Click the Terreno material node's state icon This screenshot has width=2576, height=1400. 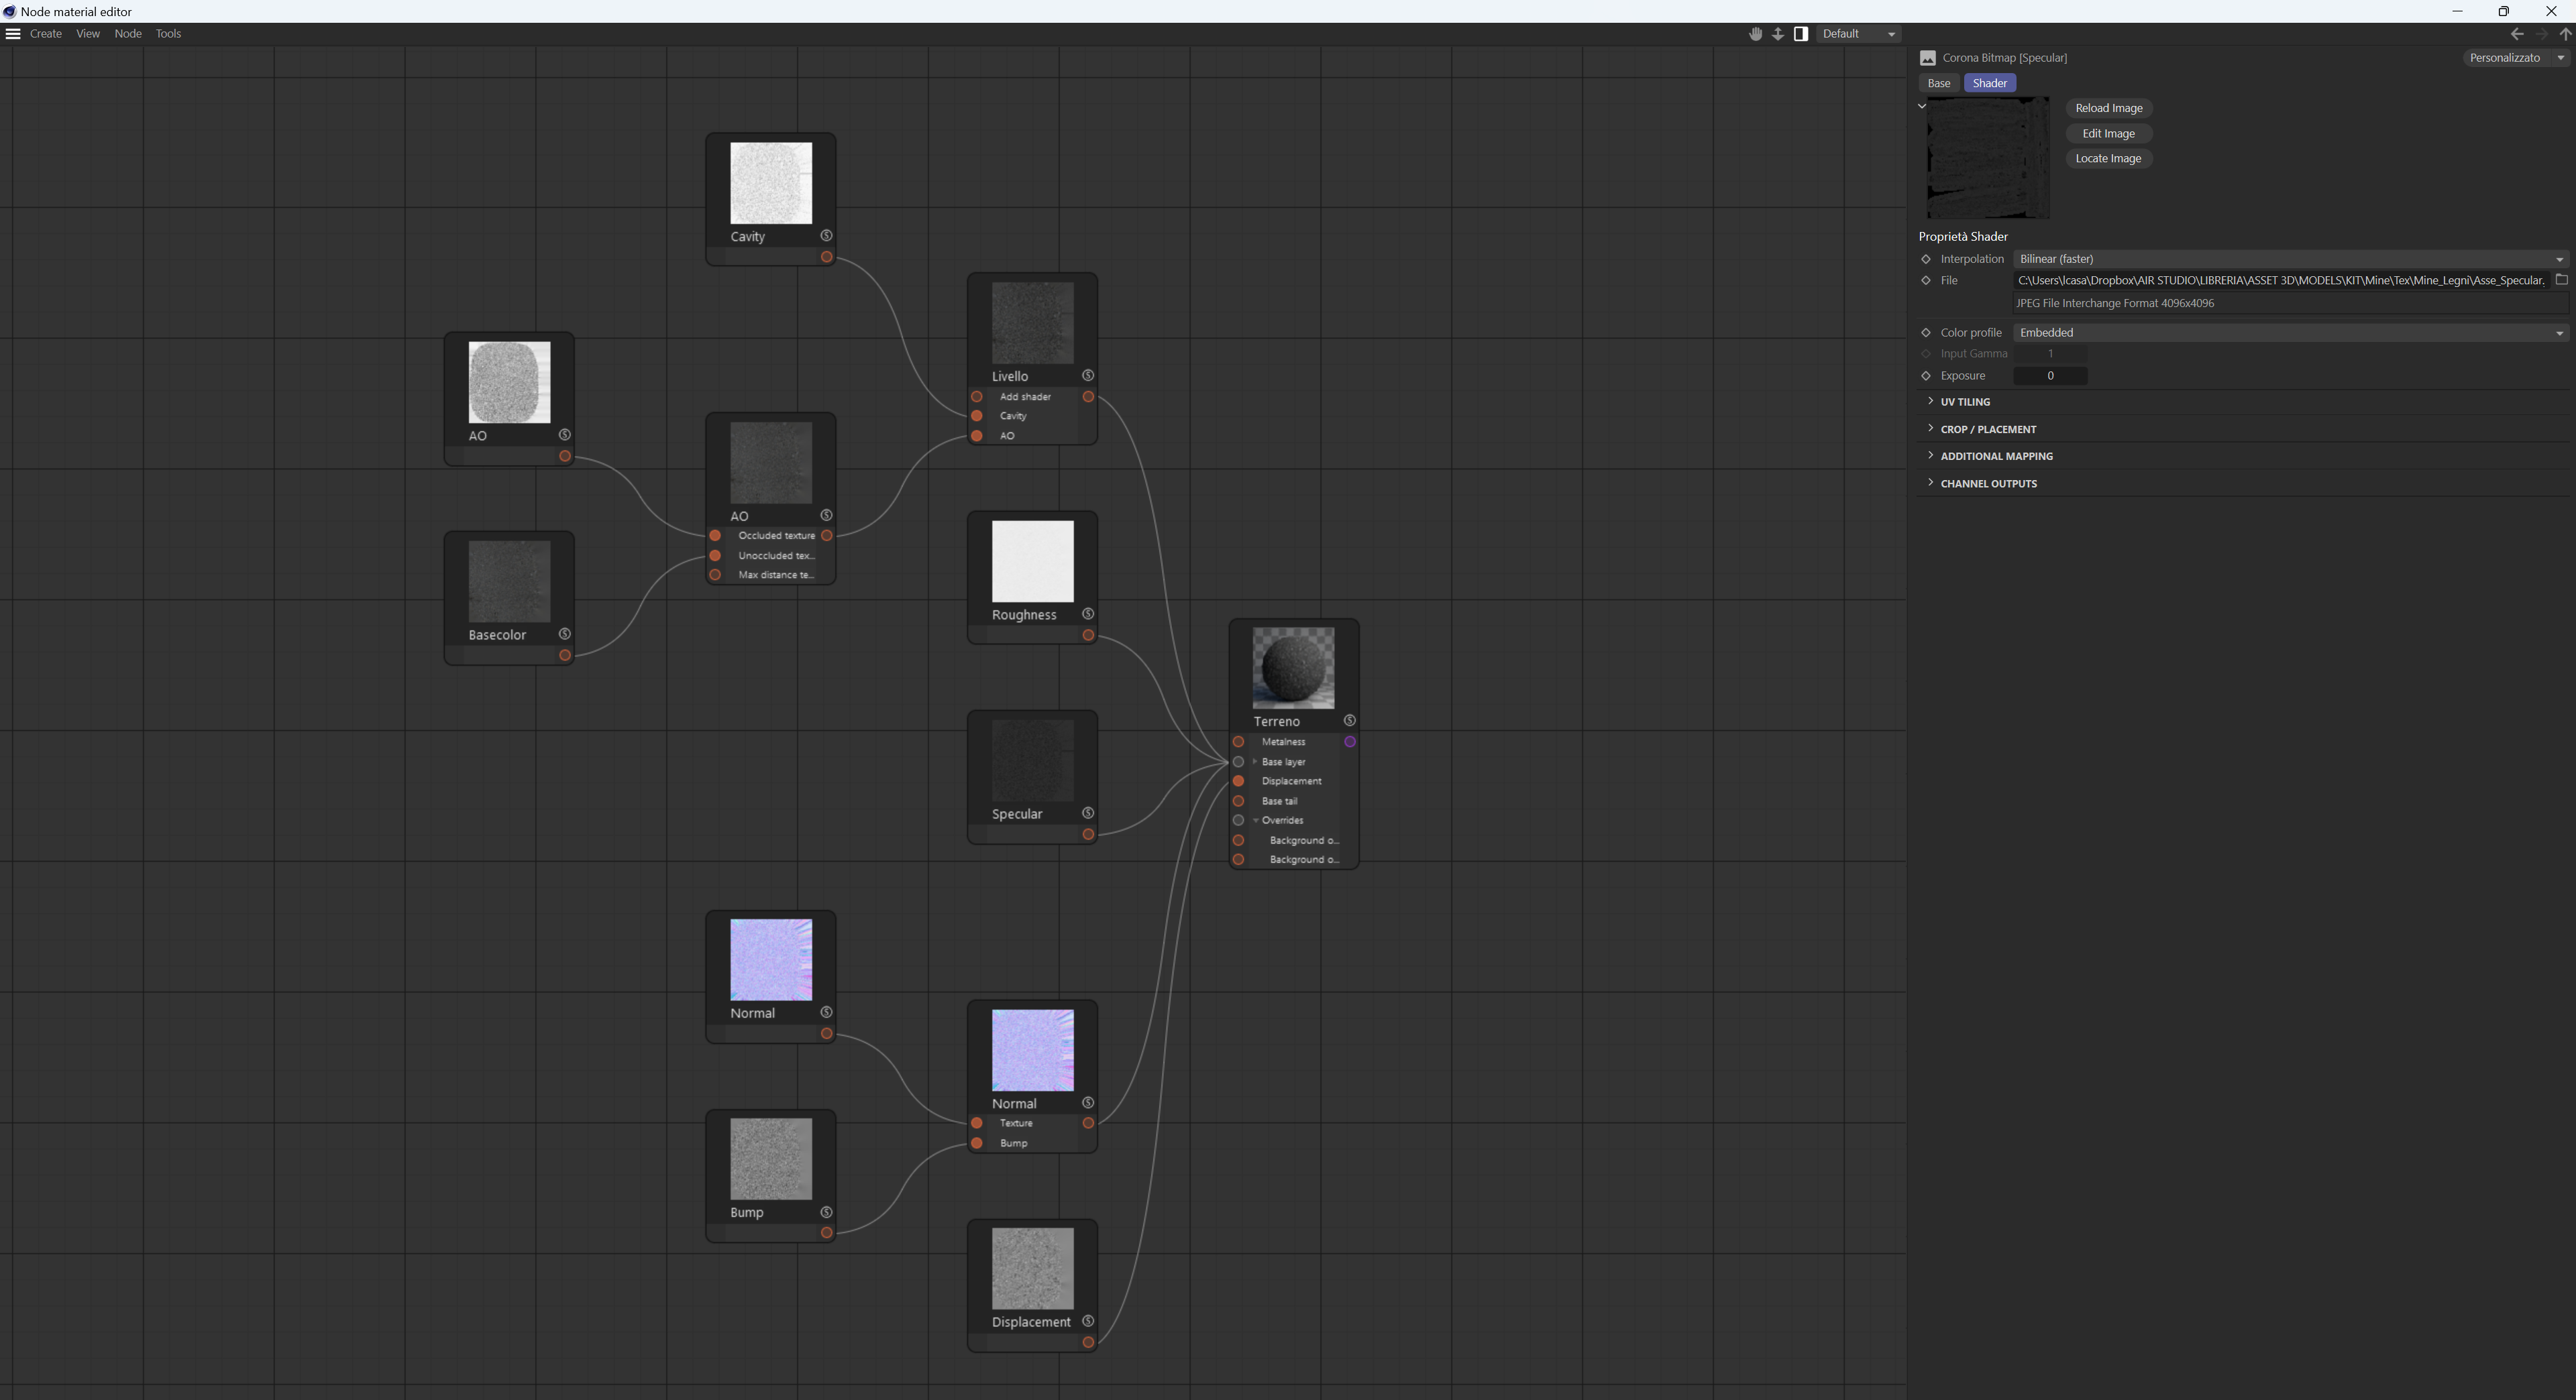pyautogui.click(x=1349, y=721)
